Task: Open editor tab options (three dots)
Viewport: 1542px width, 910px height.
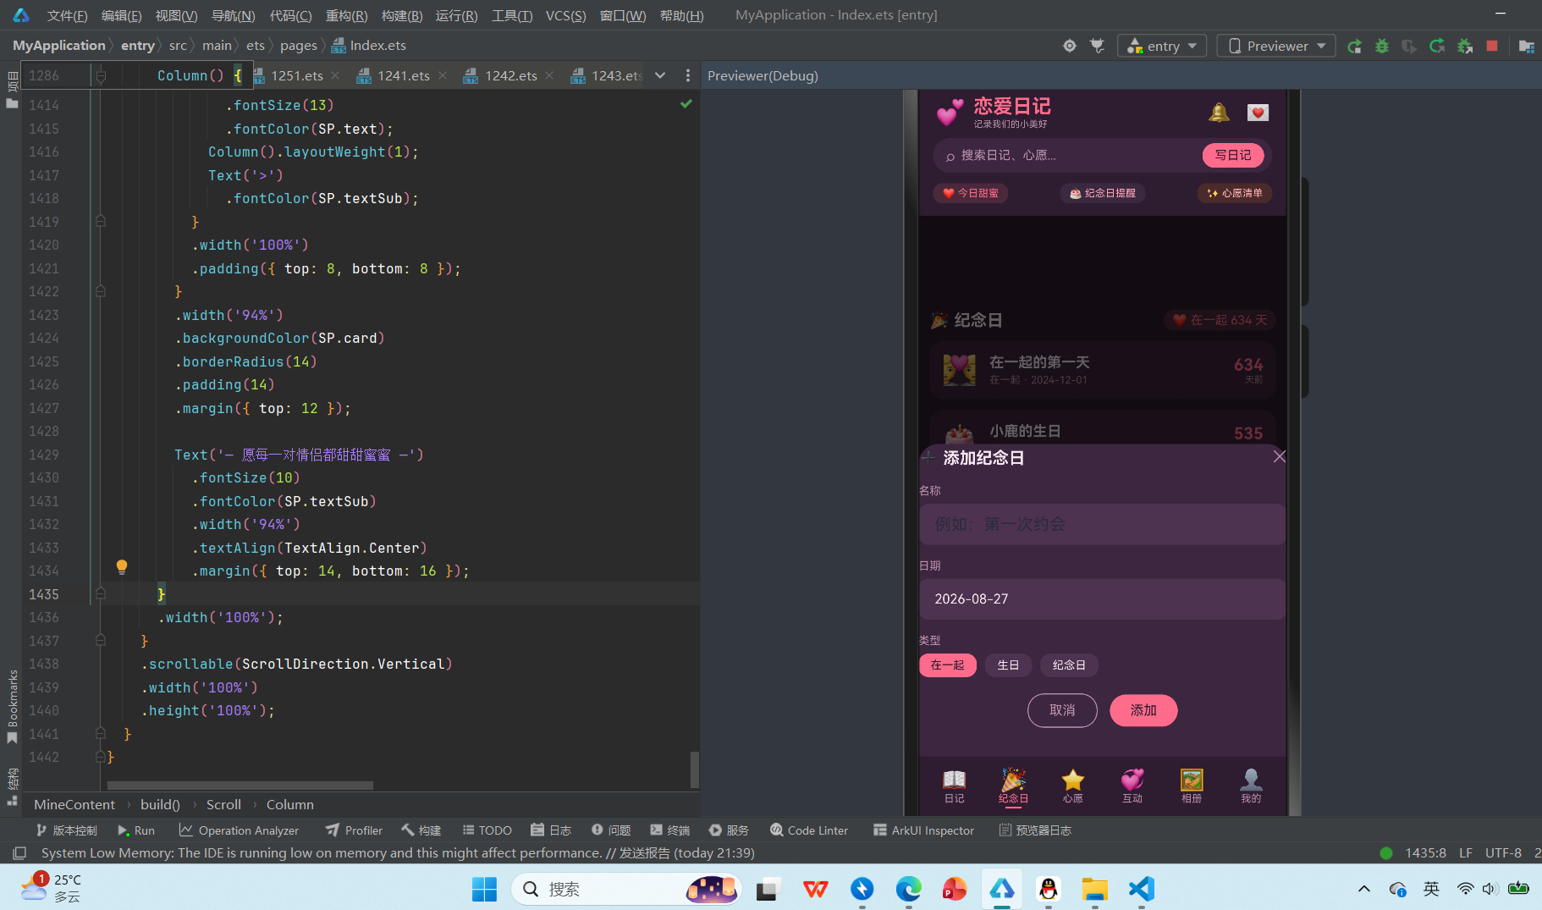Action: pos(687,75)
